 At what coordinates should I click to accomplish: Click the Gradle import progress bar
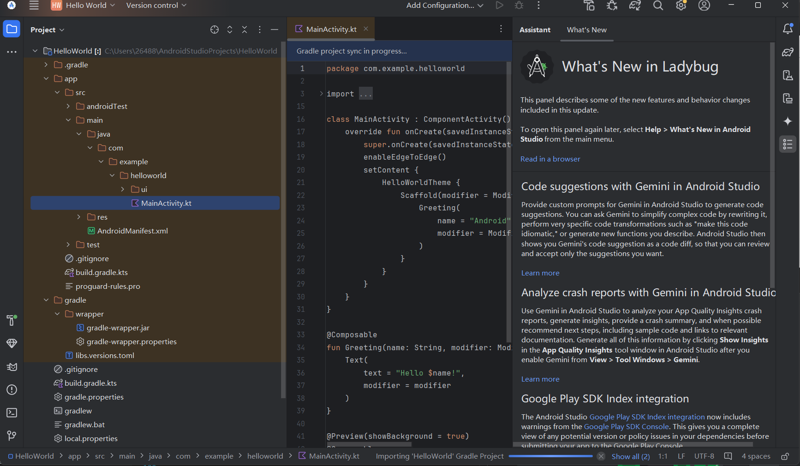click(550, 456)
